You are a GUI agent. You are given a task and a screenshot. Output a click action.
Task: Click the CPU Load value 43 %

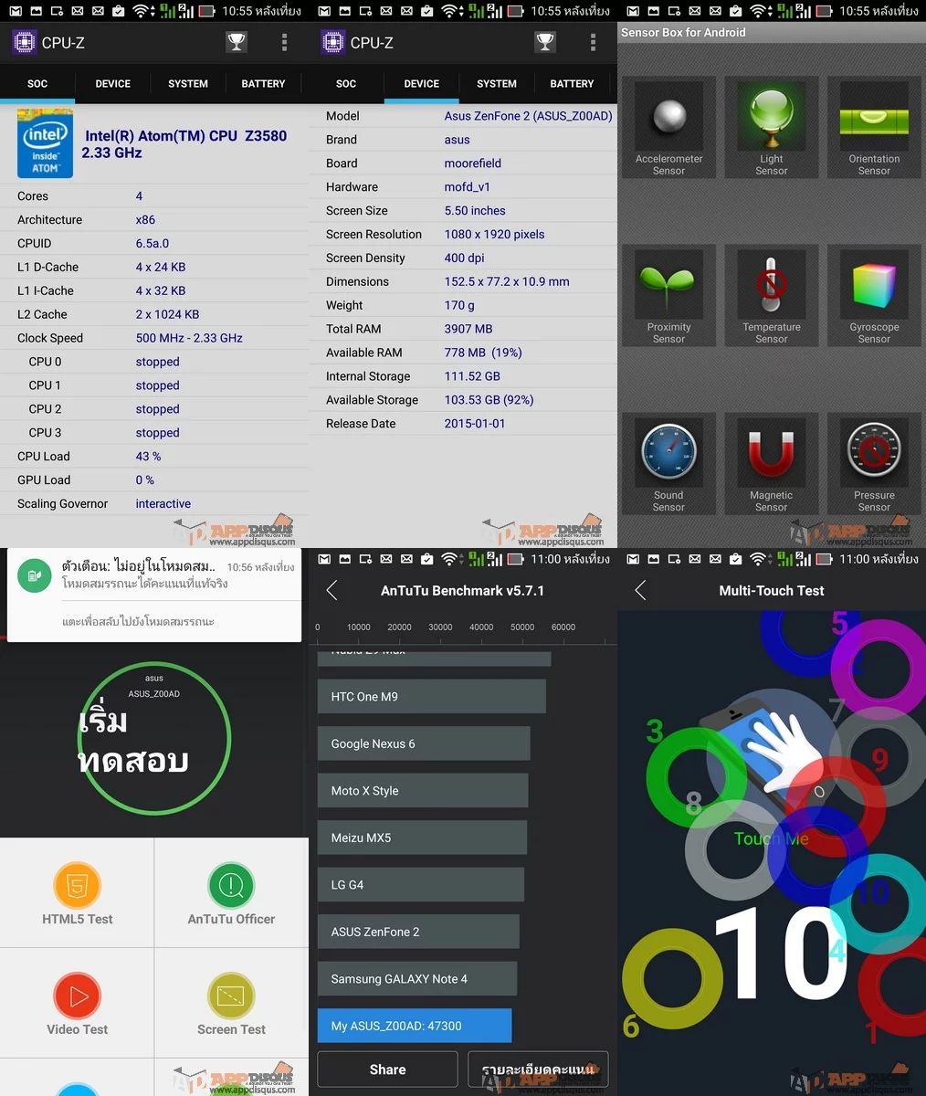click(148, 457)
